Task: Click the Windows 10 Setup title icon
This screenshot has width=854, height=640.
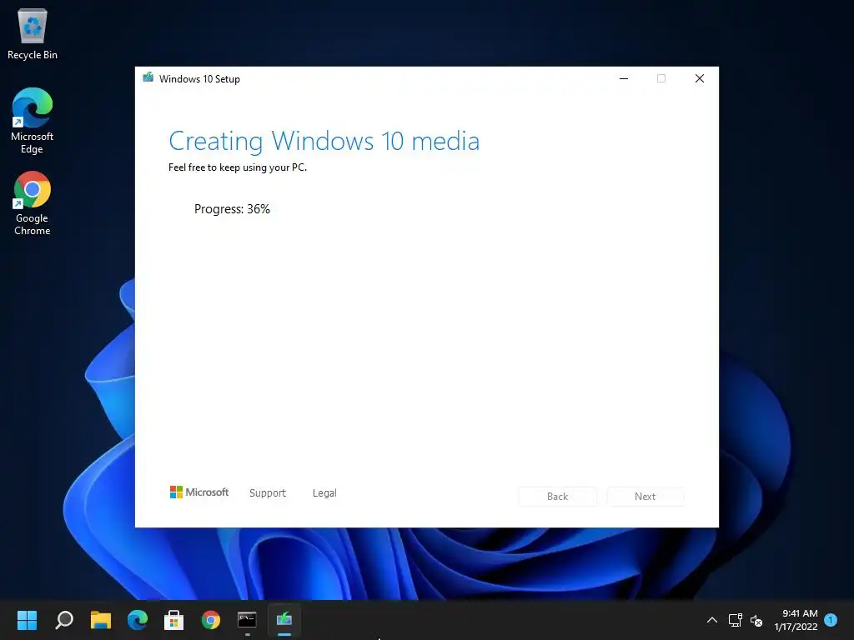Action: (148, 77)
